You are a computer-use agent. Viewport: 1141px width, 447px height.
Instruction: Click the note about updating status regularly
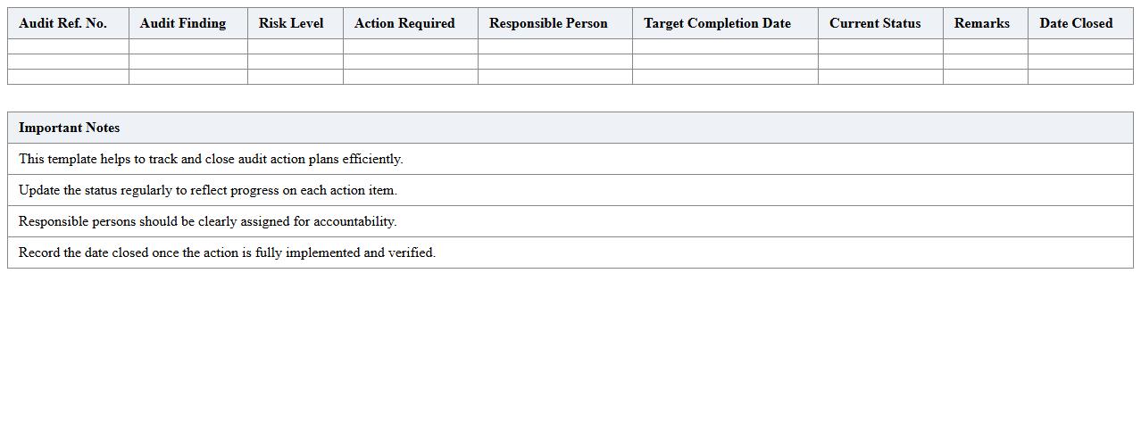tap(208, 190)
